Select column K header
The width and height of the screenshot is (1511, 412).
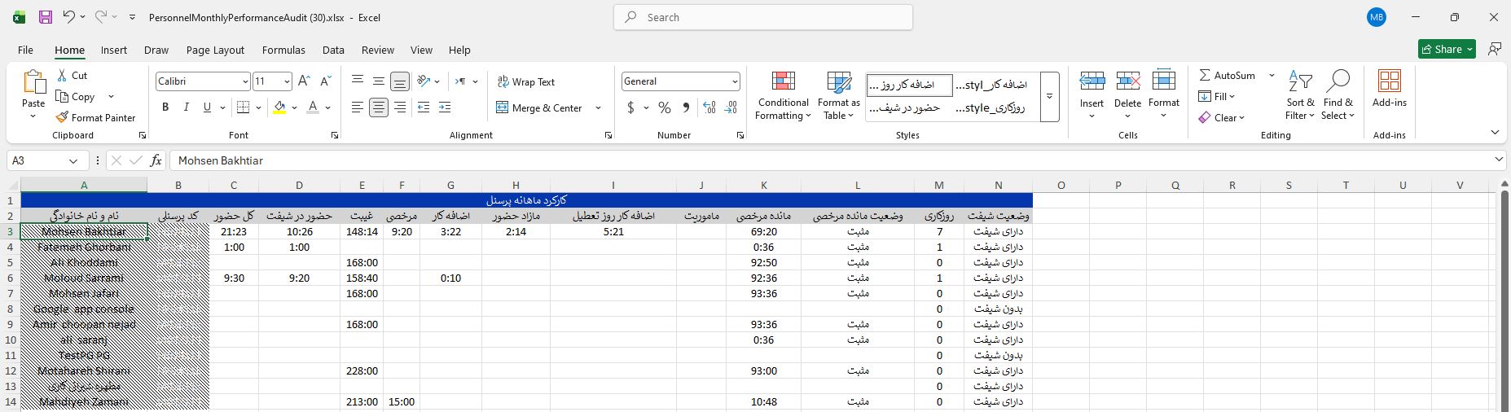click(x=763, y=185)
